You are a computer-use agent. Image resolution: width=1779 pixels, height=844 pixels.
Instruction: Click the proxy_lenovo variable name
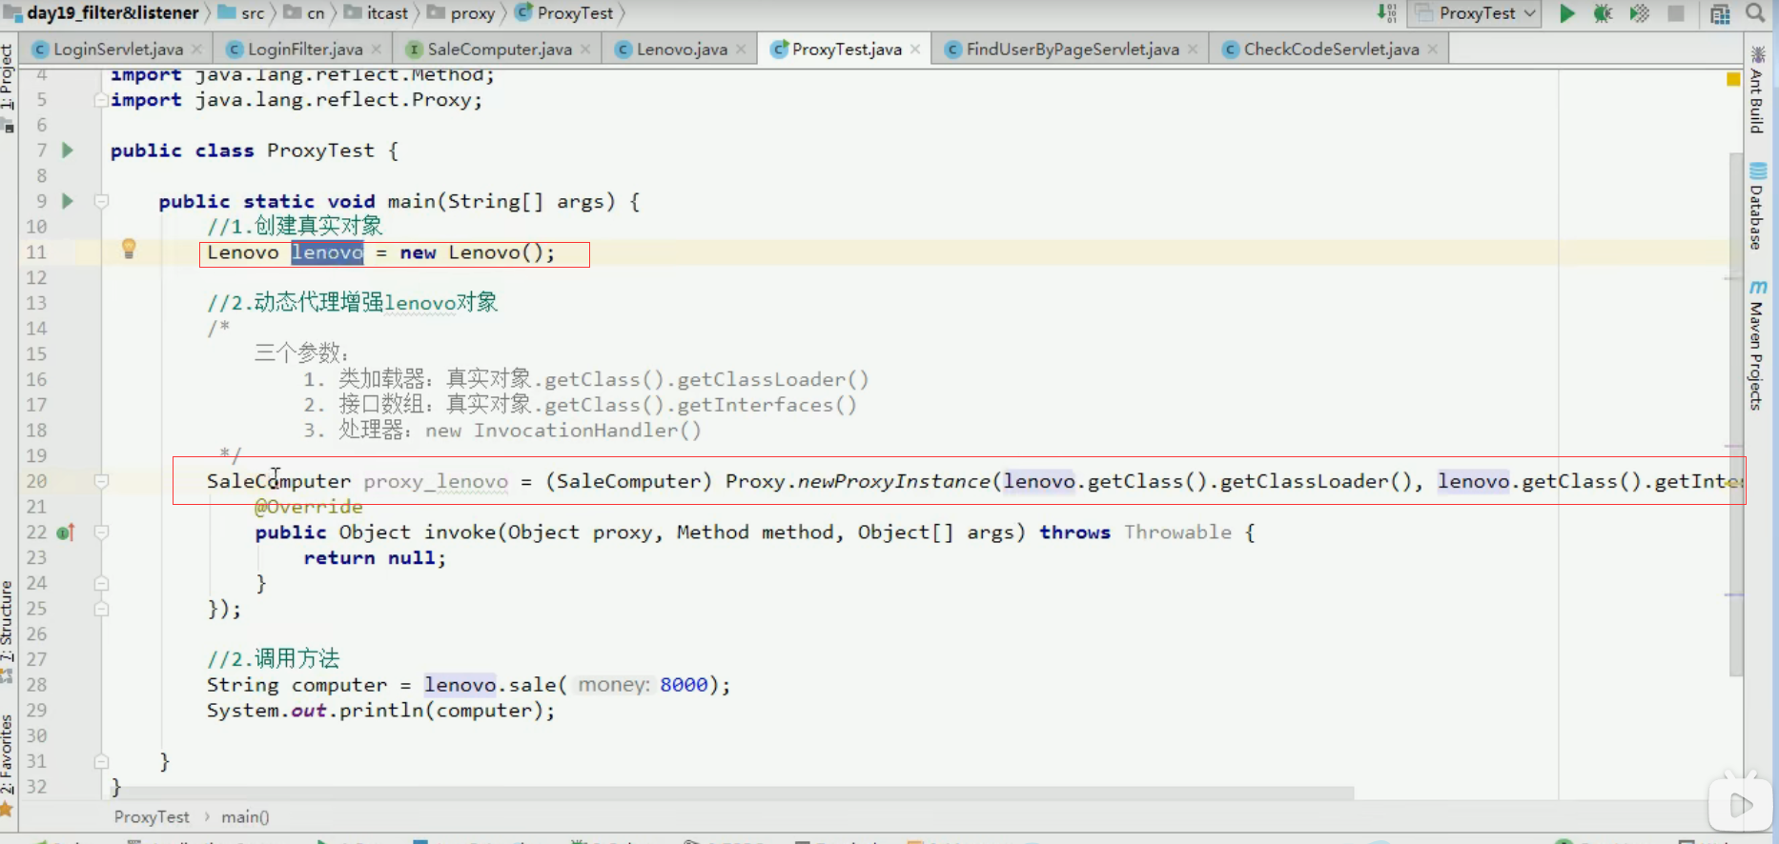coord(436,482)
